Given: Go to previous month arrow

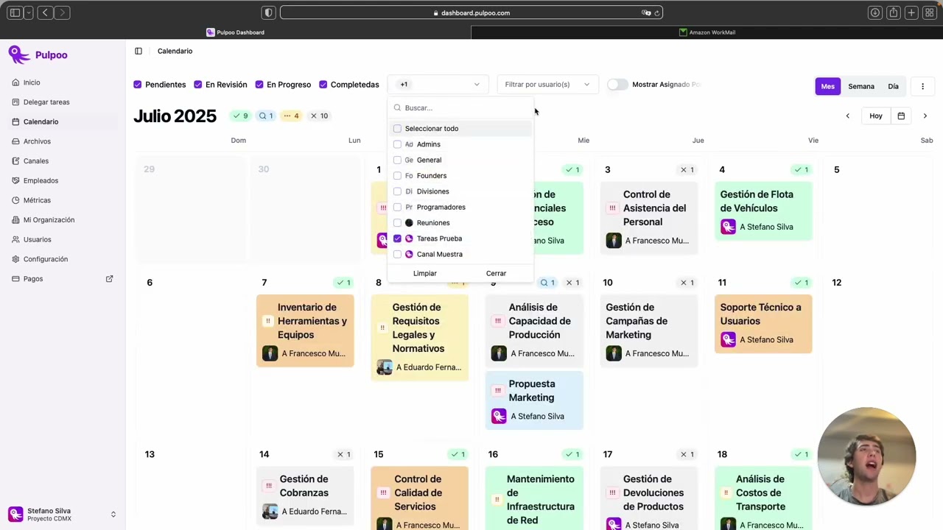Looking at the screenshot, I should click(x=847, y=116).
